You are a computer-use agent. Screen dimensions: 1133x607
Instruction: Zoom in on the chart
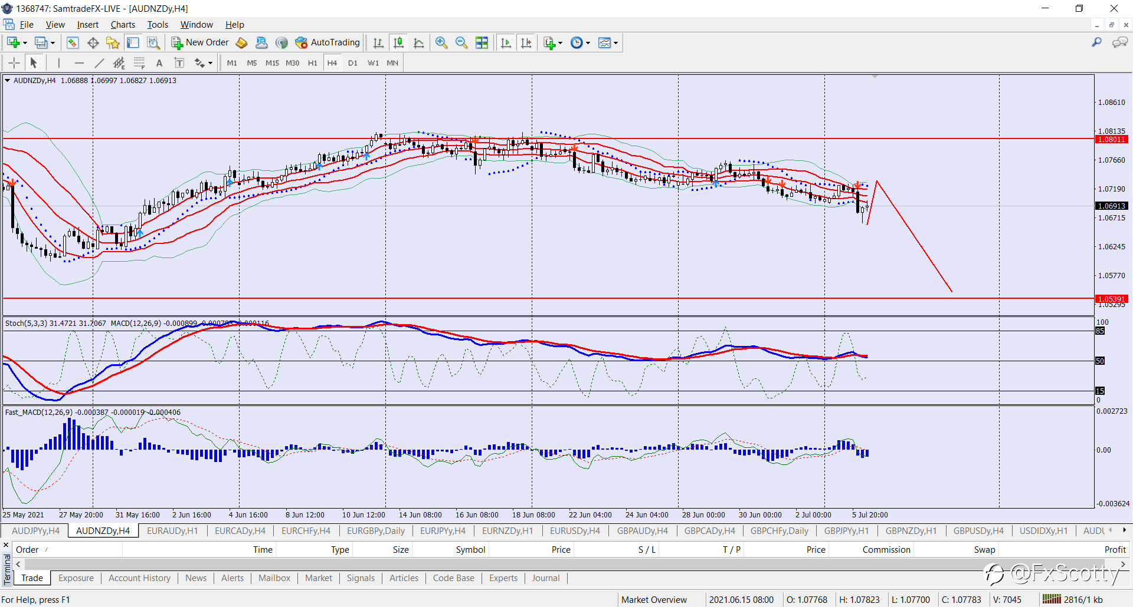click(x=441, y=42)
